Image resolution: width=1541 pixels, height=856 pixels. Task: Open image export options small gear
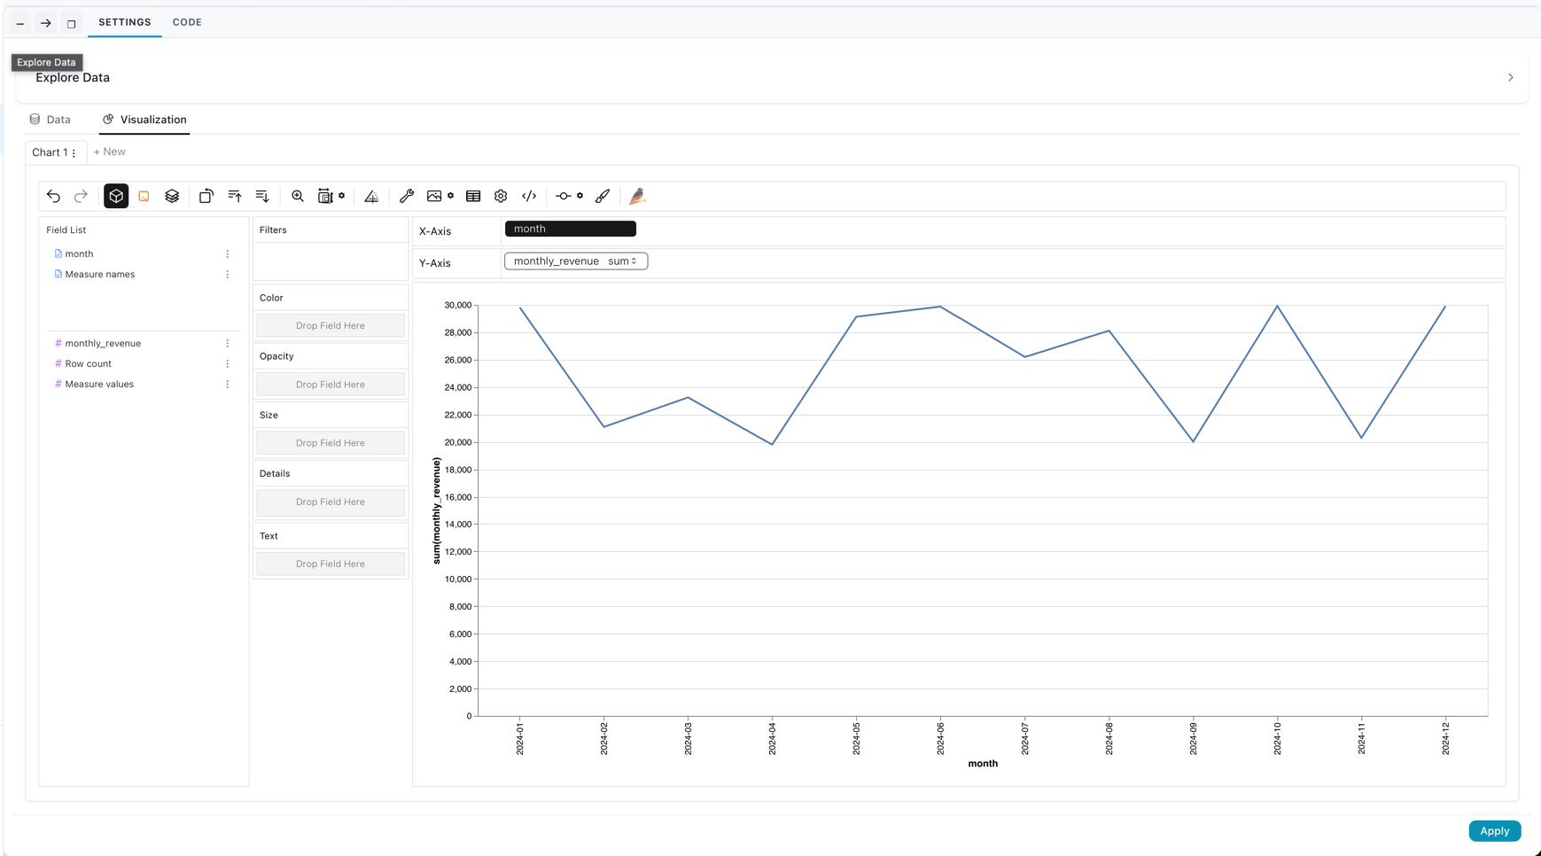pyautogui.click(x=451, y=196)
